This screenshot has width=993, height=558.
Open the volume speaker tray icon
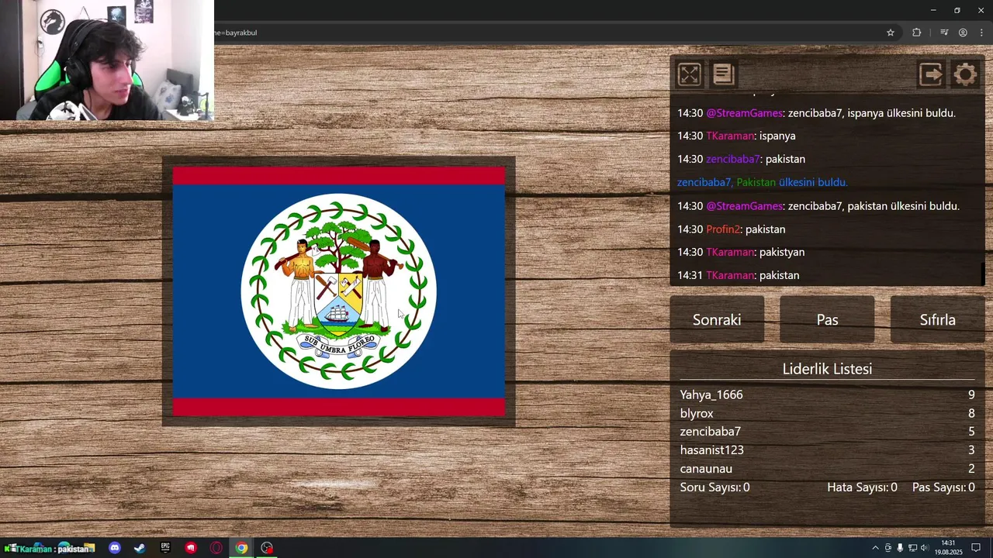tap(924, 548)
